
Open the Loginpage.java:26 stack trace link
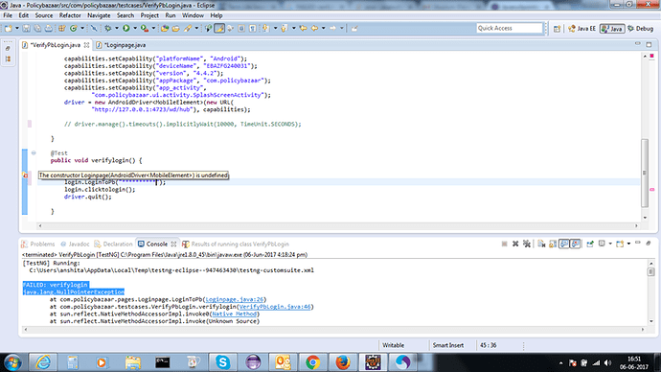click(x=234, y=299)
